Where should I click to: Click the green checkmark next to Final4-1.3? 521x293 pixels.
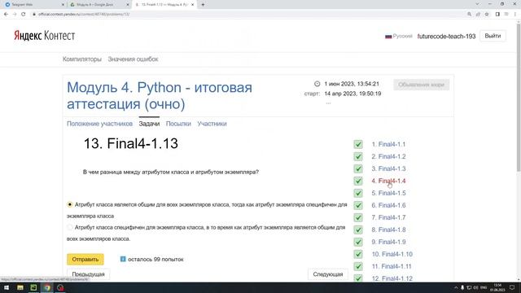[x=358, y=168]
